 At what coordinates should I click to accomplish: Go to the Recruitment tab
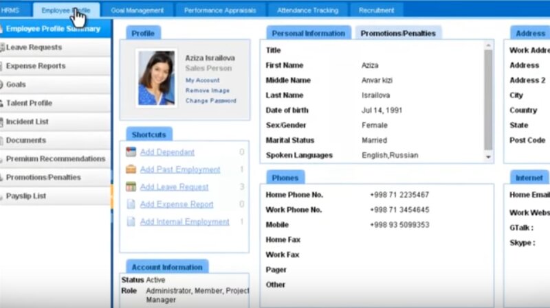pos(376,10)
